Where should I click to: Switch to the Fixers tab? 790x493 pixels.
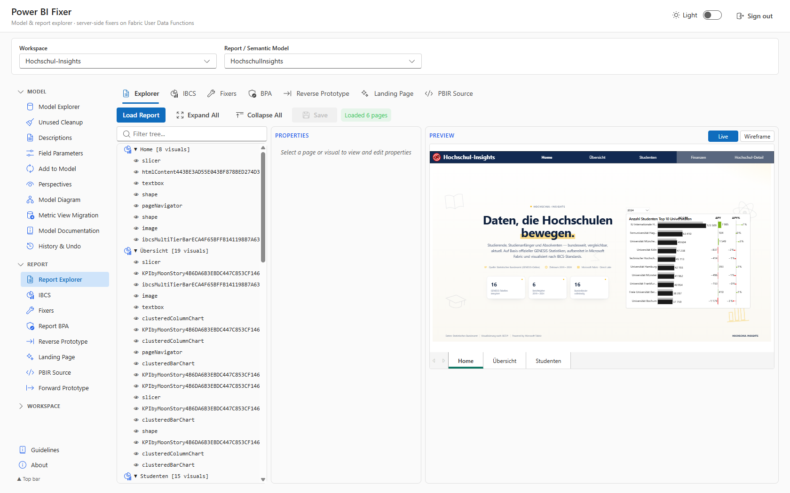pyautogui.click(x=222, y=93)
